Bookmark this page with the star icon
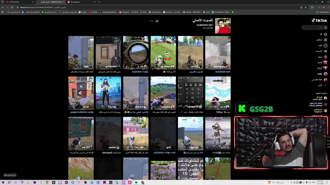Image resolution: width=330 pixels, height=185 pixels. 306,7
